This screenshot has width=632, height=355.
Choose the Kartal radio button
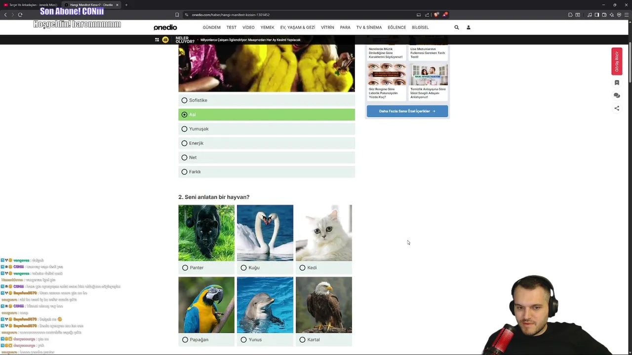(303, 340)
